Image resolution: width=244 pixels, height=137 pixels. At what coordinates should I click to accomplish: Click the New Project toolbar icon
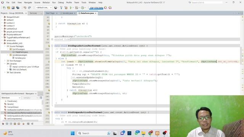click(x=8, y=8)
